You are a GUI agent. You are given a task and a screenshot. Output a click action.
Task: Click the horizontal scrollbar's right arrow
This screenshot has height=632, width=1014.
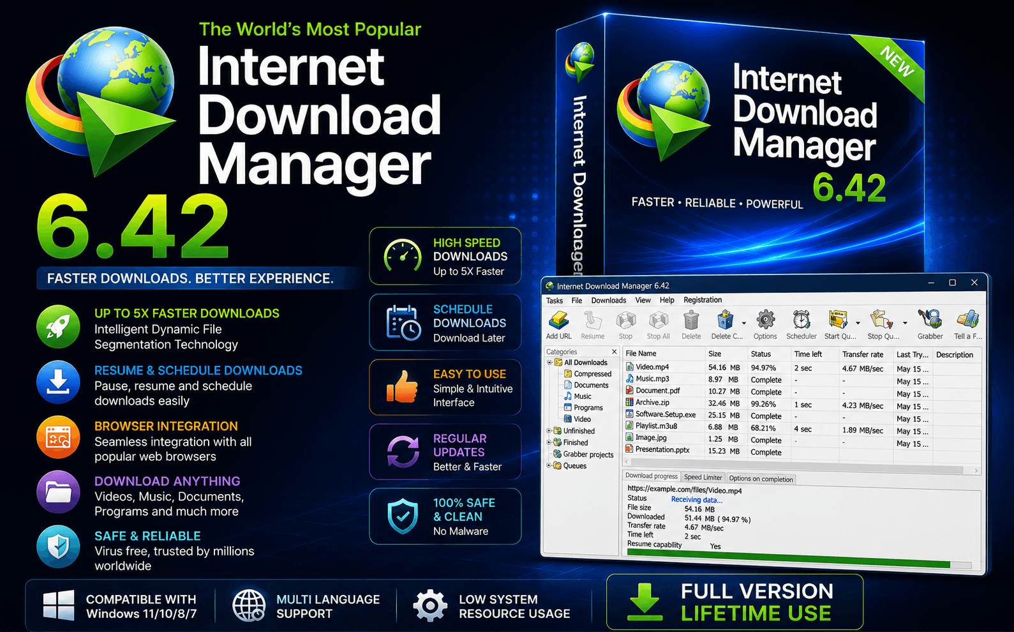coord(976,471)
